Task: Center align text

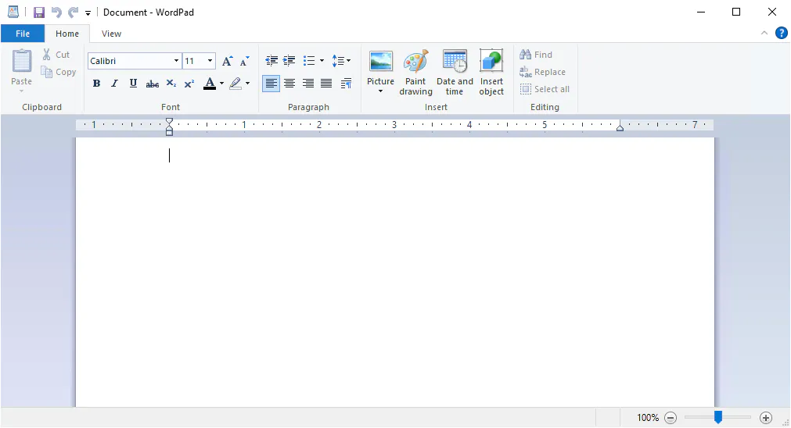Action: point(289,84)
